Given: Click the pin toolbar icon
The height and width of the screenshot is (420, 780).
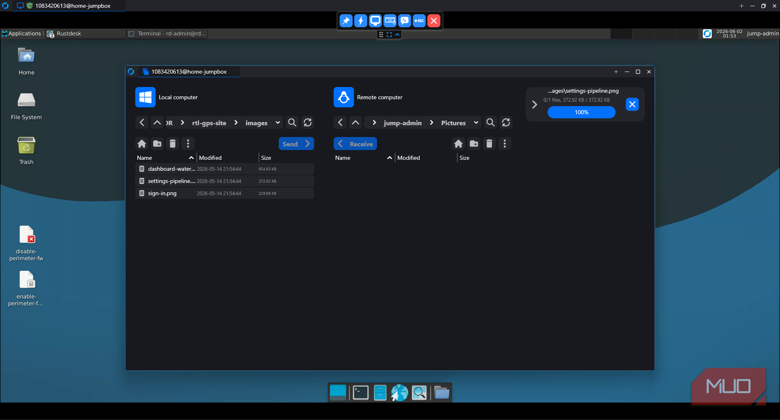Looking at the screenshot, I should coord(346,21).
